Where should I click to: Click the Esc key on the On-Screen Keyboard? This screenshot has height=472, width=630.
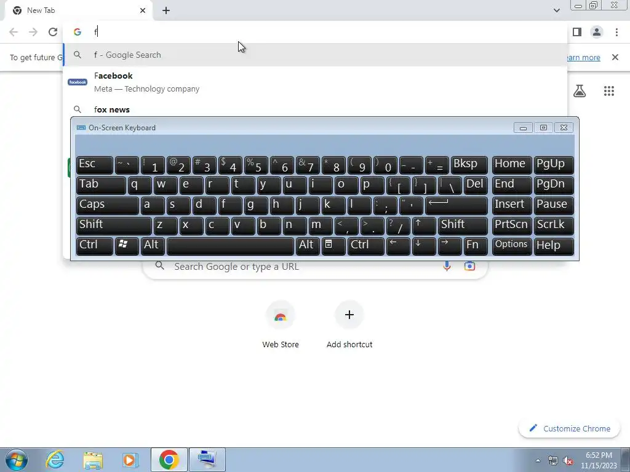[94, 165]
